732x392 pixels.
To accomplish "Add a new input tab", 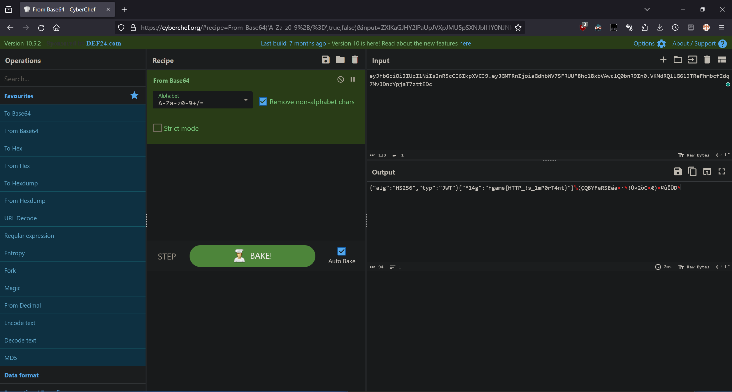I will click(x=663, y=60).
